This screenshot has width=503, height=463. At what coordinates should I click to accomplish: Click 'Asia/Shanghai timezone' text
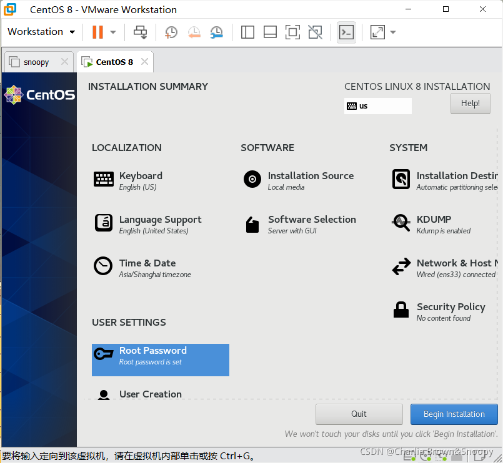click(x=155, y=275)
